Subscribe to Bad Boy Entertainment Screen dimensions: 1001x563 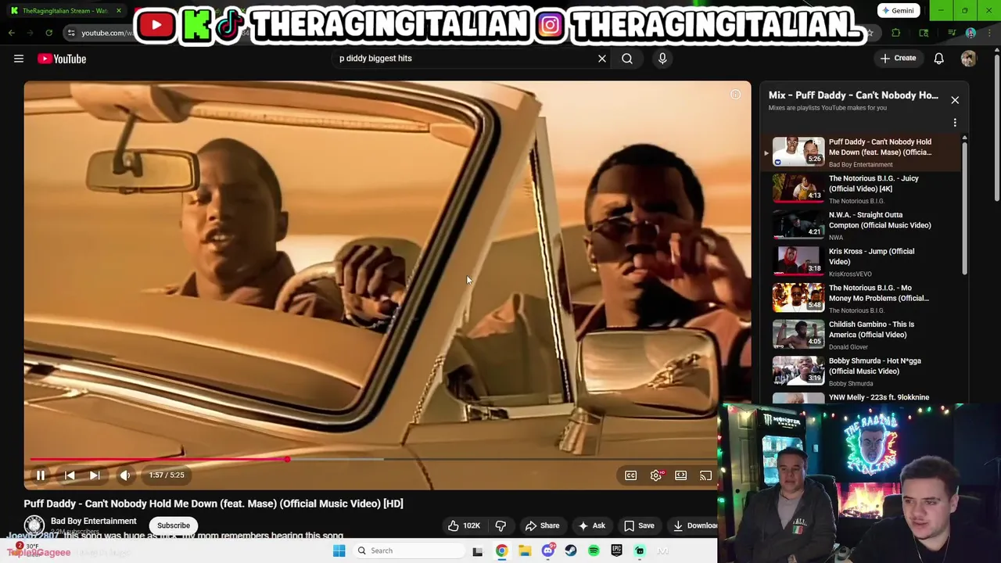click(x=174, y=525)
